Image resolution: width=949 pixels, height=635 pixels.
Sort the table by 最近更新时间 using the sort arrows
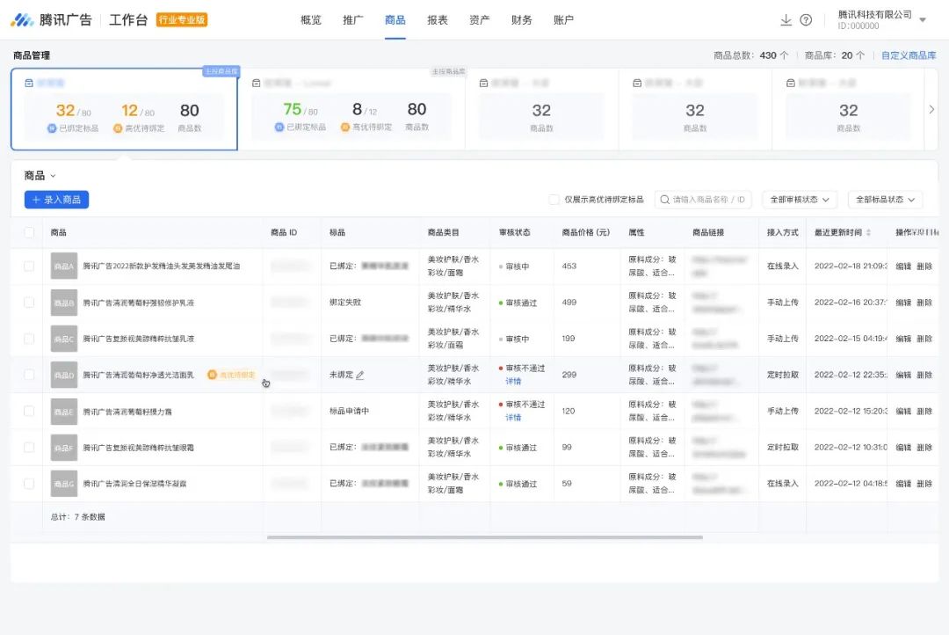[x=868, y=231]
